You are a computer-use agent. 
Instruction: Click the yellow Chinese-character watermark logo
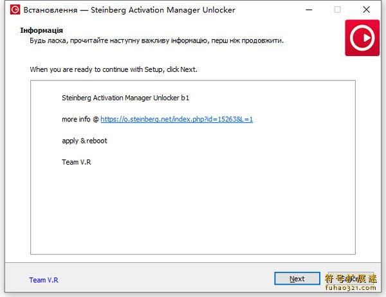point(351,278)
